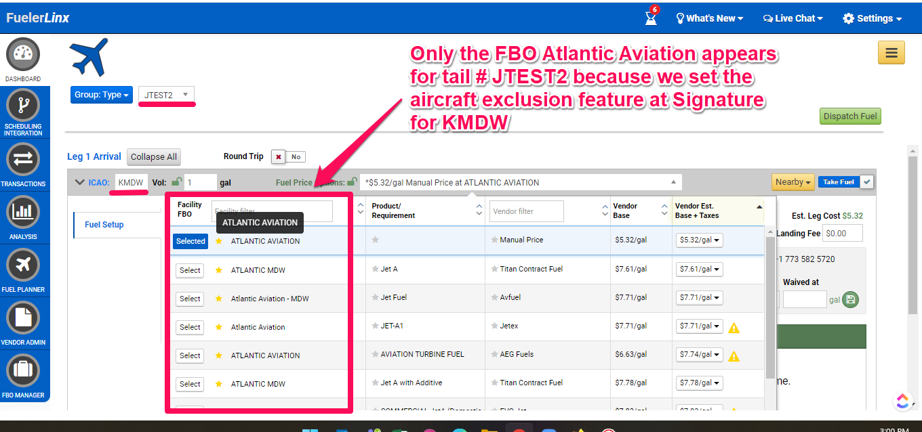This screenshot has height=432, width=922.
Task: Open the Nearby dropdown
Action: (x=793, y=181)
